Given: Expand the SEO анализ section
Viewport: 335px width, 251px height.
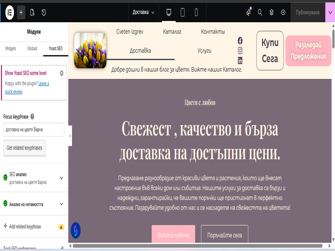Looking at the screenshot, I should pos(34,178).
